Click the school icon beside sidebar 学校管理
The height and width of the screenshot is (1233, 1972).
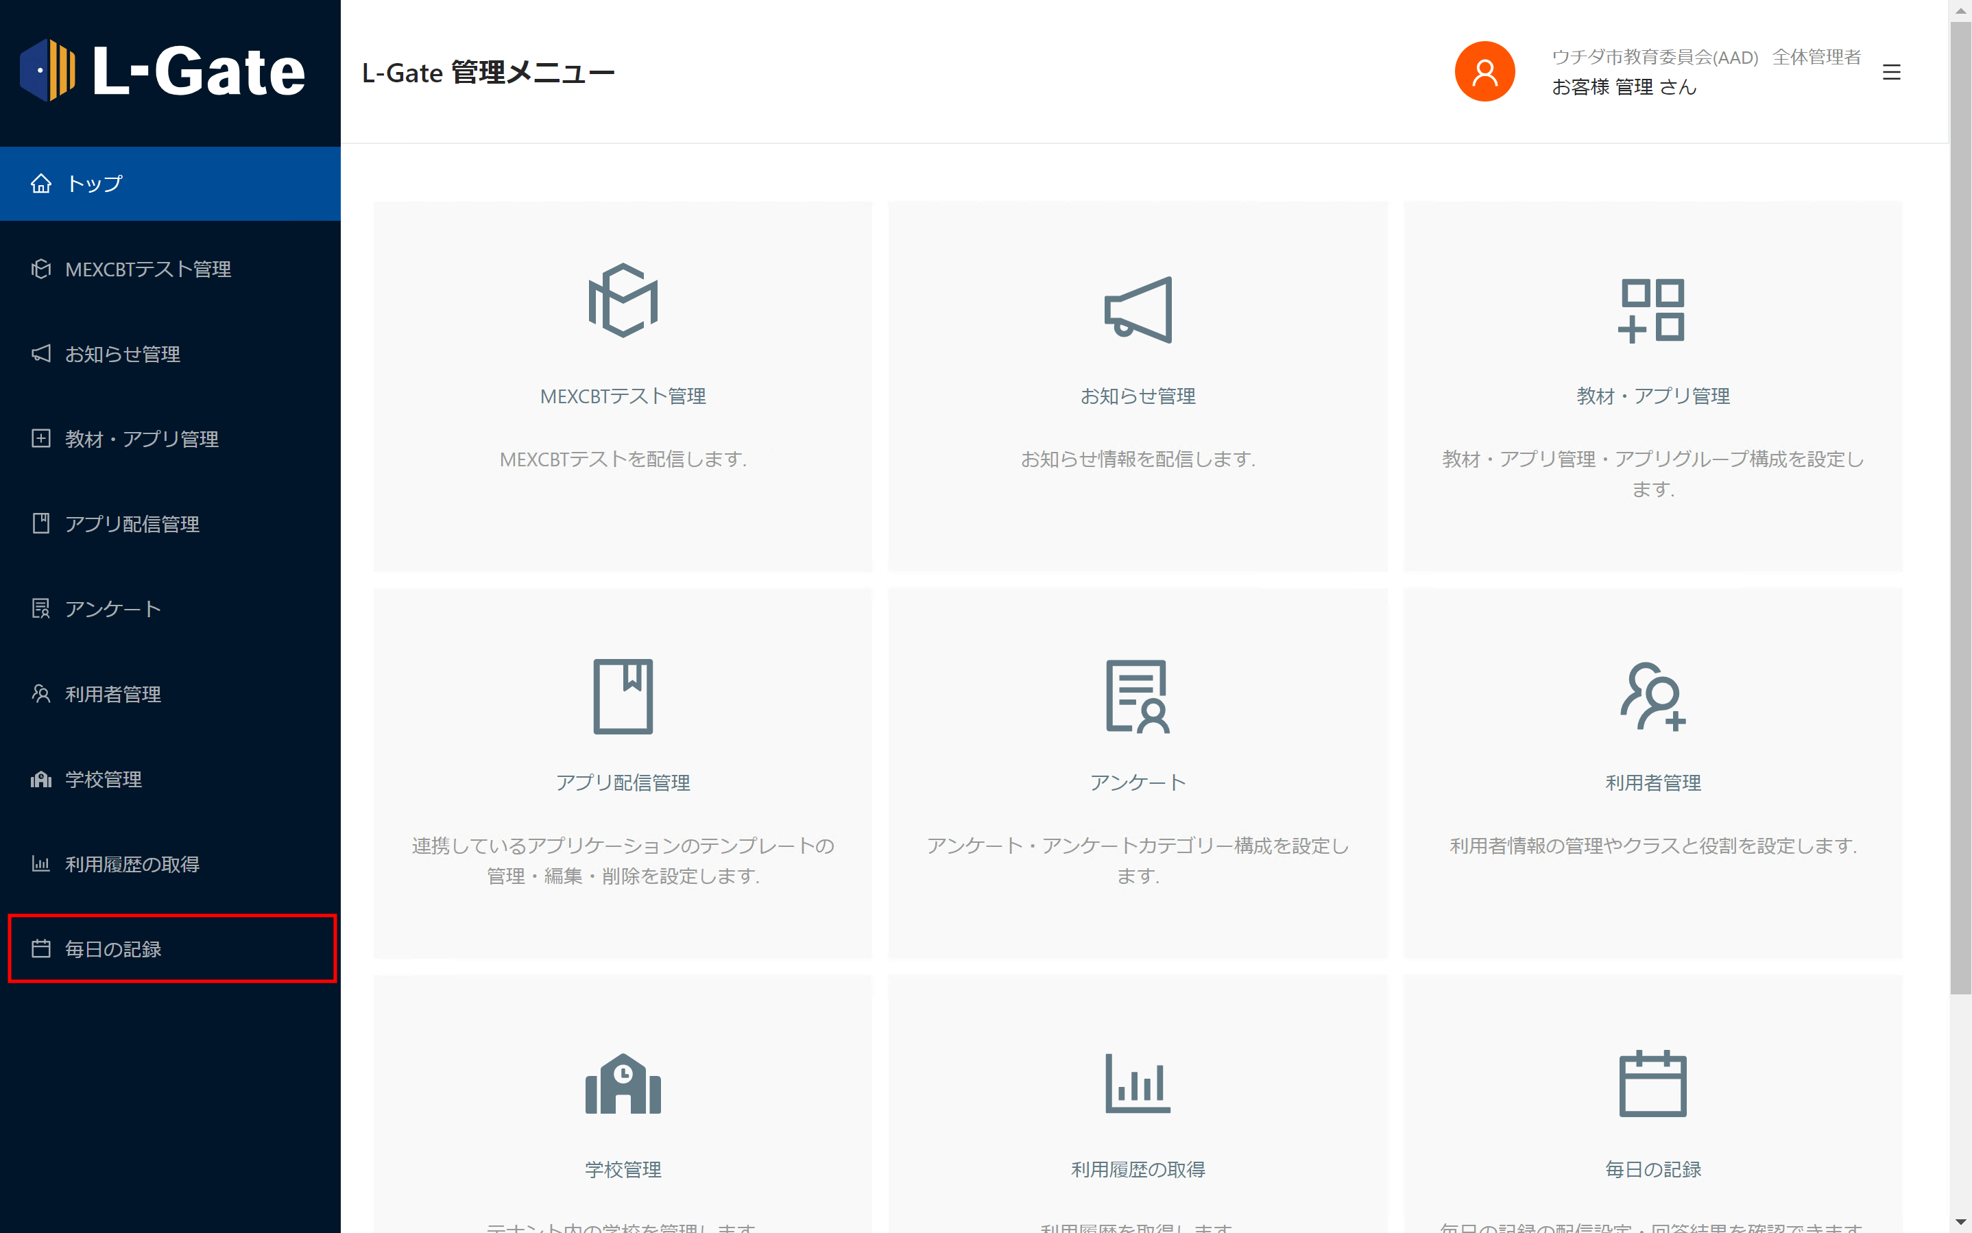click(40, 779)
